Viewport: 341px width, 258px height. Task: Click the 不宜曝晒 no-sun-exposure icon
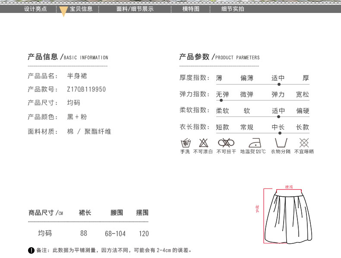click(304, 143)
